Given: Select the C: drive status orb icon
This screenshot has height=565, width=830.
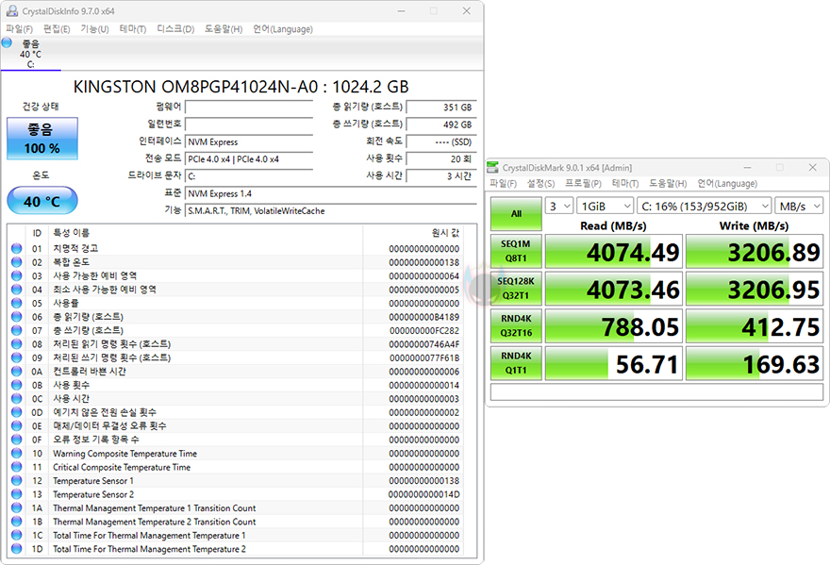Looking at the screenshot, I should tap(8, 42).
